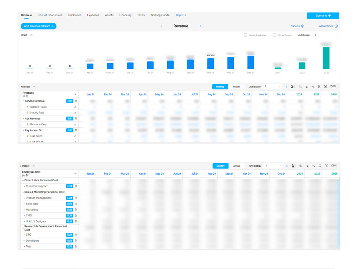Open chart Unit Display dropdown
This screenshot has width=358, height=269.
(x=326, y=35)
